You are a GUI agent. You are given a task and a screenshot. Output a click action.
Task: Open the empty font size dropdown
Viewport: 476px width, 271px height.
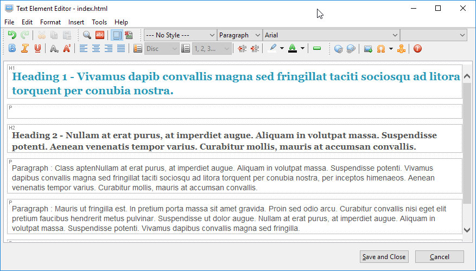pyautogui.click(x=434, y=35)
